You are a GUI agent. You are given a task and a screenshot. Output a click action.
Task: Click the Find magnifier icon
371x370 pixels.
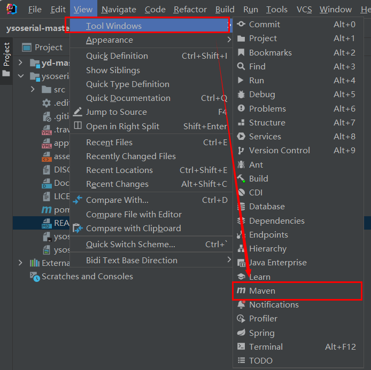coord(241,66)
